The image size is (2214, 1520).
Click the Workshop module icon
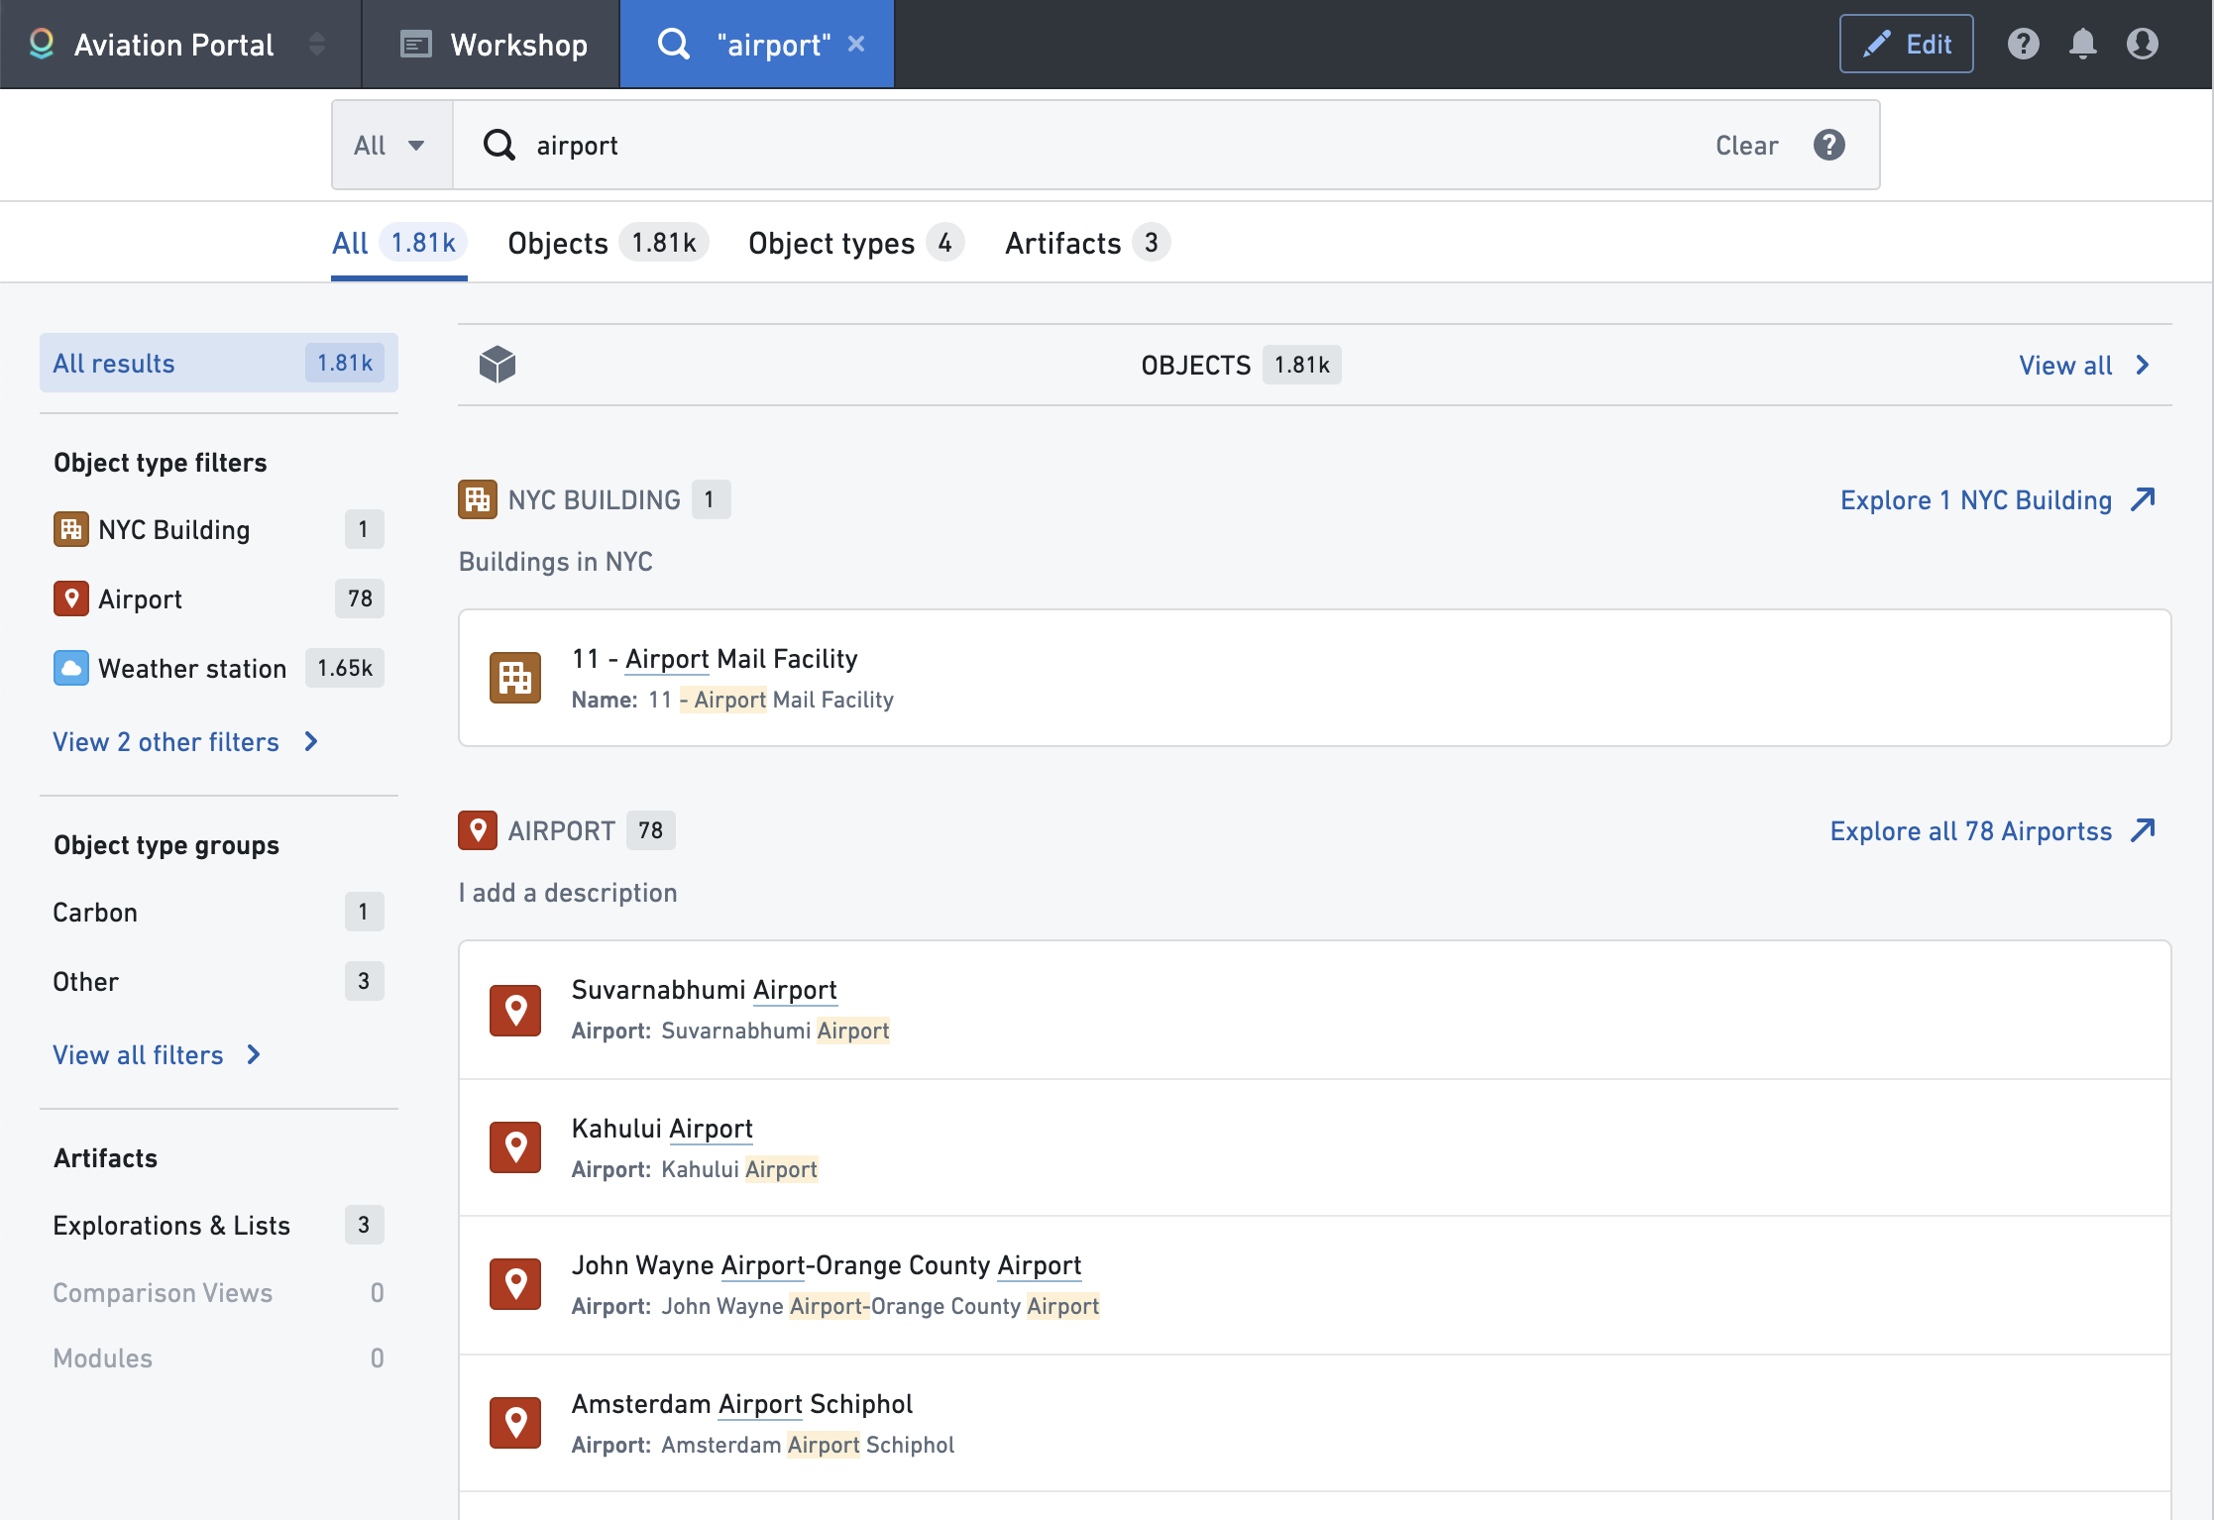(x=415, y=44)
